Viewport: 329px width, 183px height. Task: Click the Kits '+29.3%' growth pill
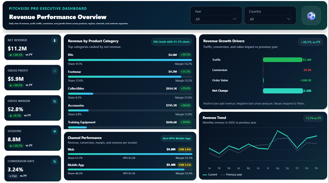tap(185, 55)
